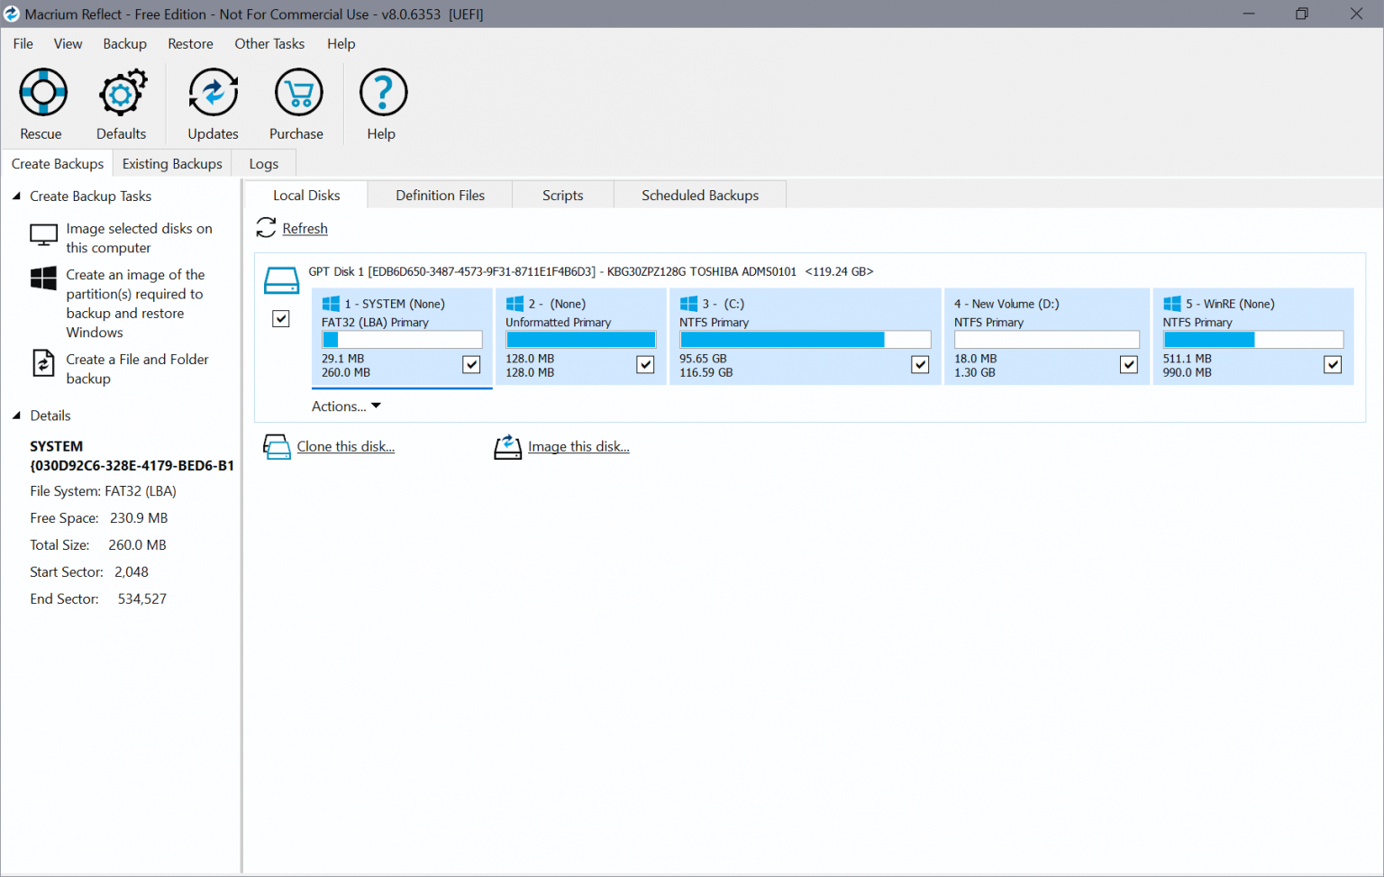The height and width of the screenshot is (877, 1384).
Task: Click the Image this disk link
Action: pyautogui.click(x=578, y=446)
